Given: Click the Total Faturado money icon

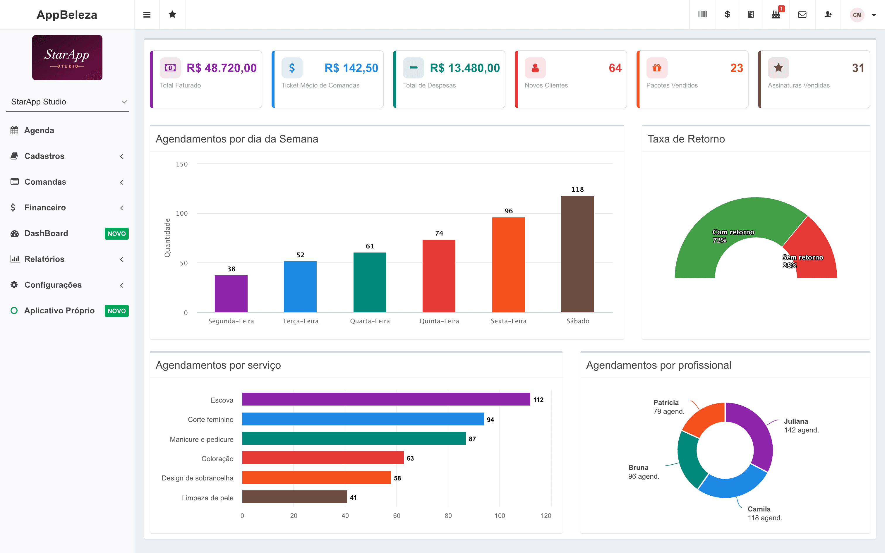Looking at the screenshot, I should (170, 68).
